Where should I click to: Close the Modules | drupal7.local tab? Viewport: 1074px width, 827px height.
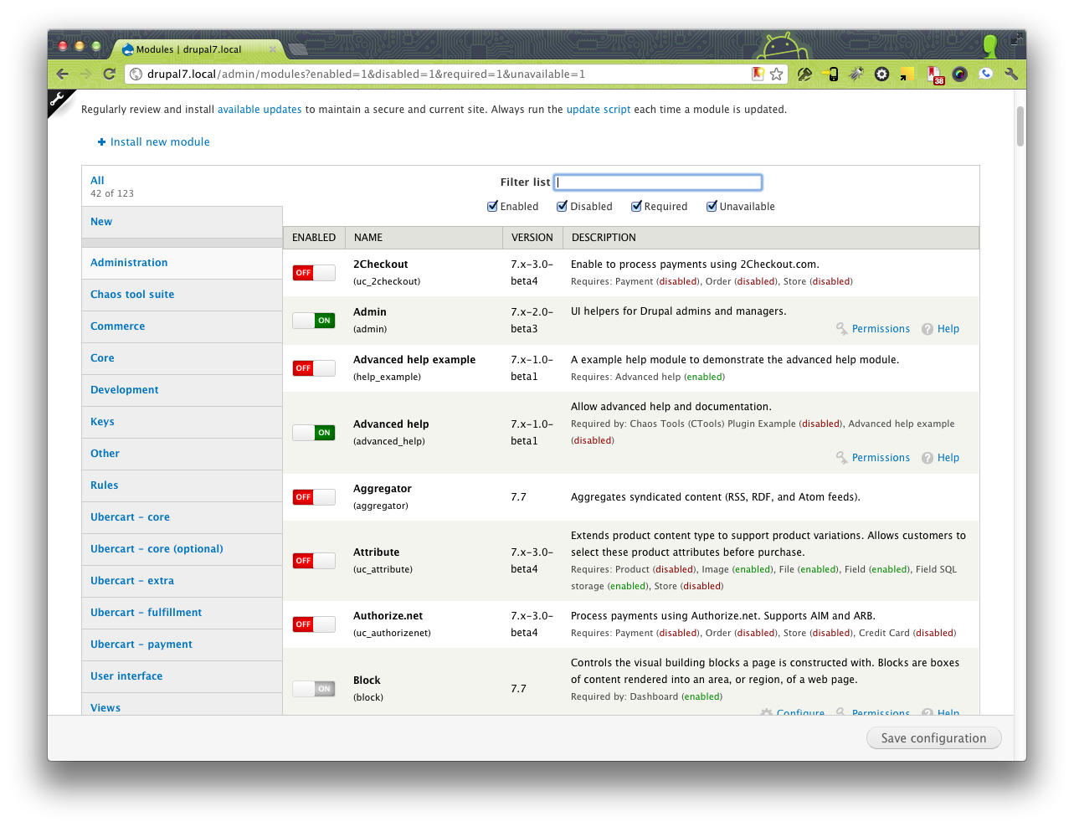(273, 49)
